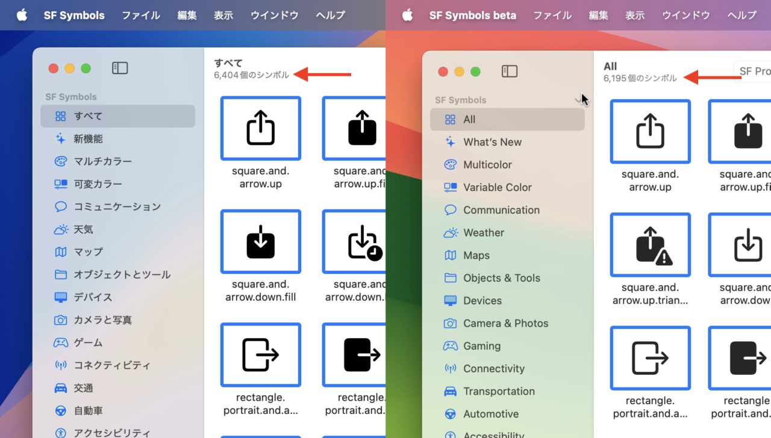Open Variable Color category

(507, 188)
